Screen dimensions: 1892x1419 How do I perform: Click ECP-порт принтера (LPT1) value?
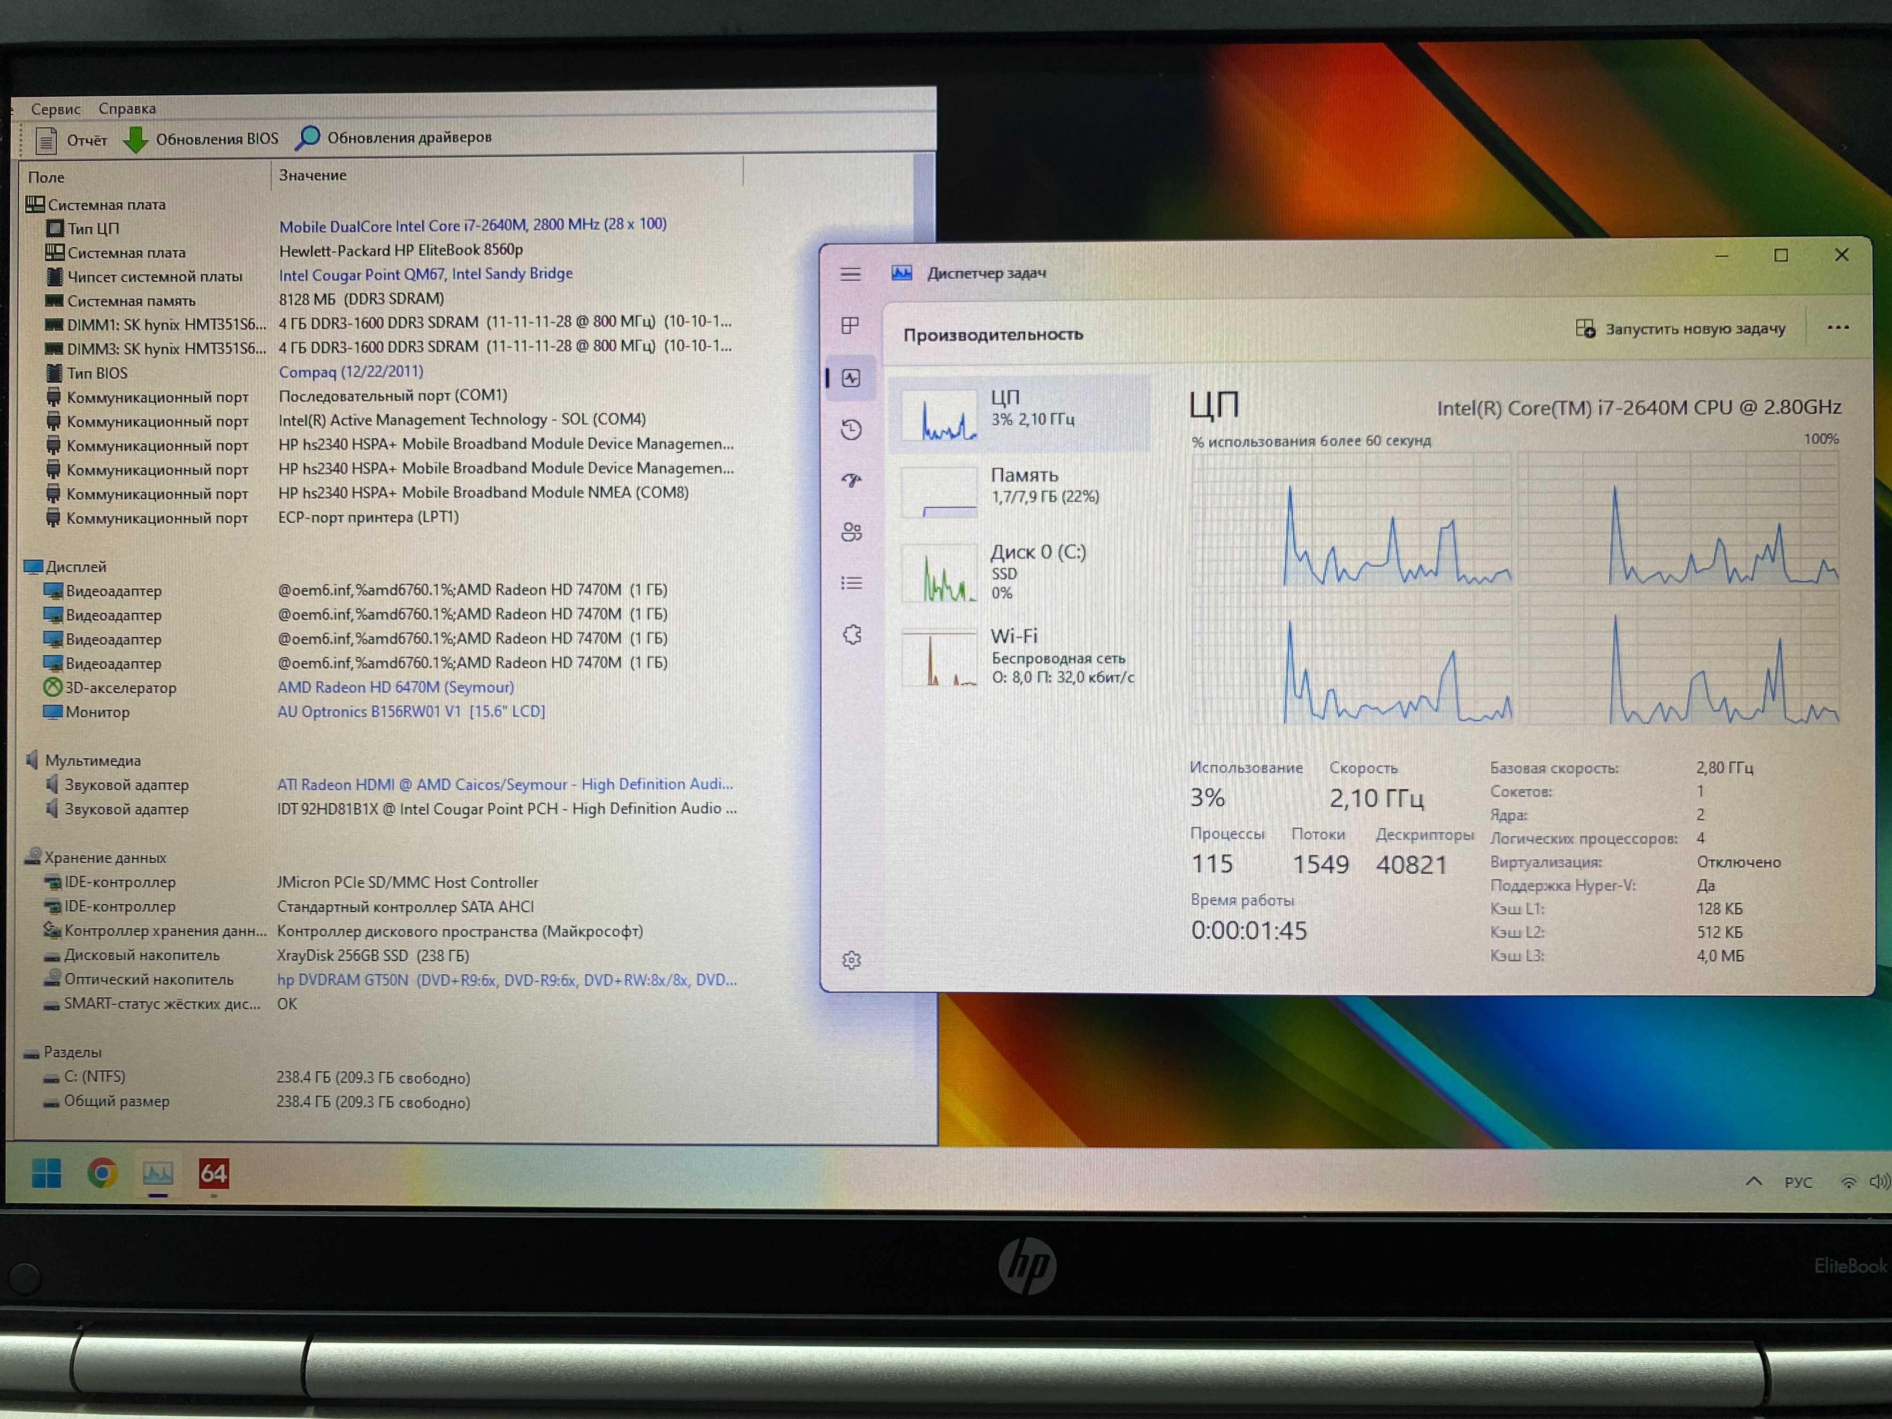click(368, 517)
